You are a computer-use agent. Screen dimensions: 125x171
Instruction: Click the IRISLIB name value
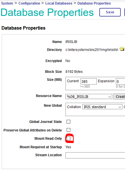71,42
